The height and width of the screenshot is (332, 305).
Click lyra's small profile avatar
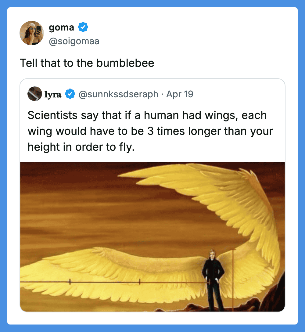point(34,94)
